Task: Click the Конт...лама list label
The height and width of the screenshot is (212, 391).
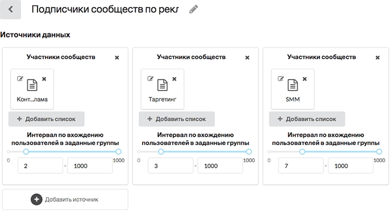Action: tap(32, 99)
